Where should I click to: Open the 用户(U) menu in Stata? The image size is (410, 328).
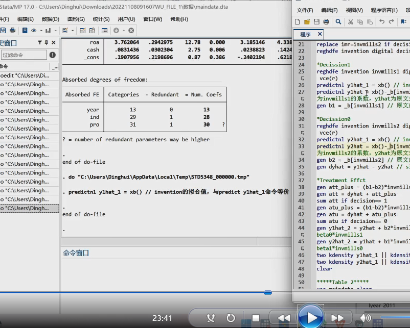click(127, 19)
